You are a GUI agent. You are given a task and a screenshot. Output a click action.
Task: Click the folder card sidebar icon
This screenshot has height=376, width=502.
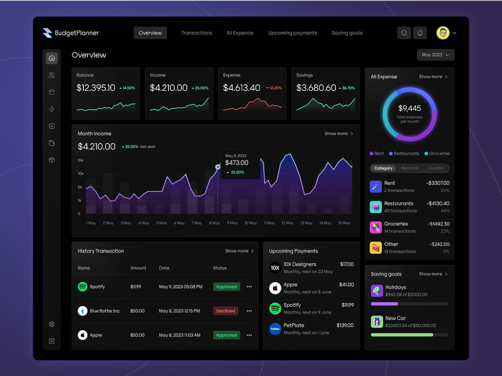pyautogui.click(x=52, y=143)
